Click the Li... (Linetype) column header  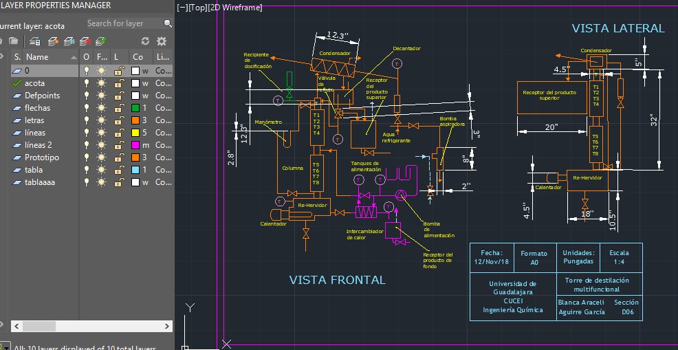coord(163,57)
